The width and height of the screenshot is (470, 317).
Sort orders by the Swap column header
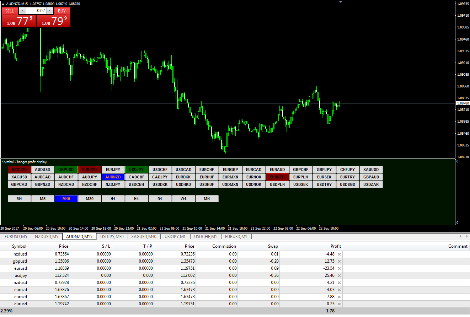258,246
